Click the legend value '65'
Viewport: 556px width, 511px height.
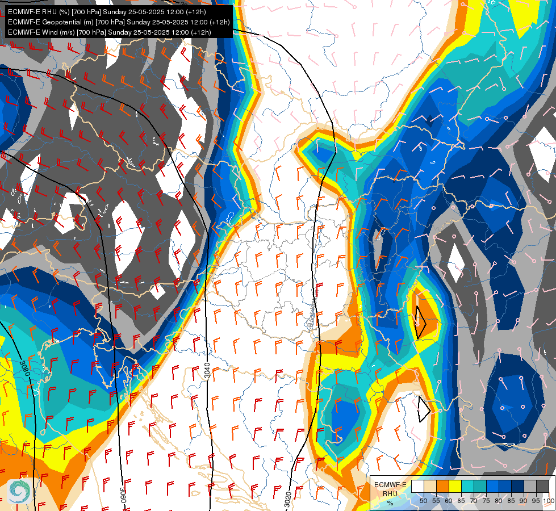pyautogui.click(x=461, y=501)
